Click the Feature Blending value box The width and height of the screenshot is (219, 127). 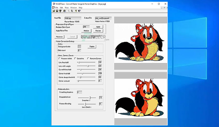pyautogui.click(x=101, y=104)
